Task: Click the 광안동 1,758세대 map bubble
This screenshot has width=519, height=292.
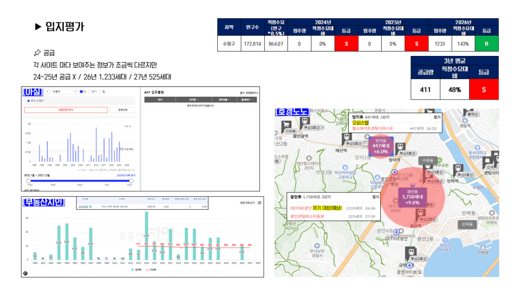Action: (x=412, y=197)
